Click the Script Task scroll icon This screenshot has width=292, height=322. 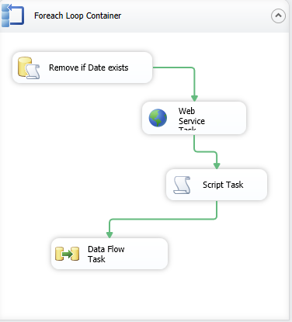click(182, 185)
